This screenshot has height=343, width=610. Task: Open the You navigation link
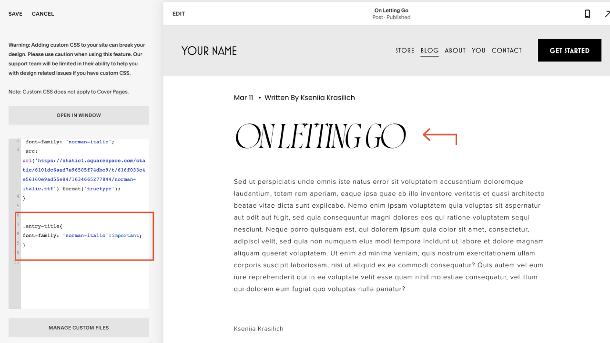tap(478, 50)
